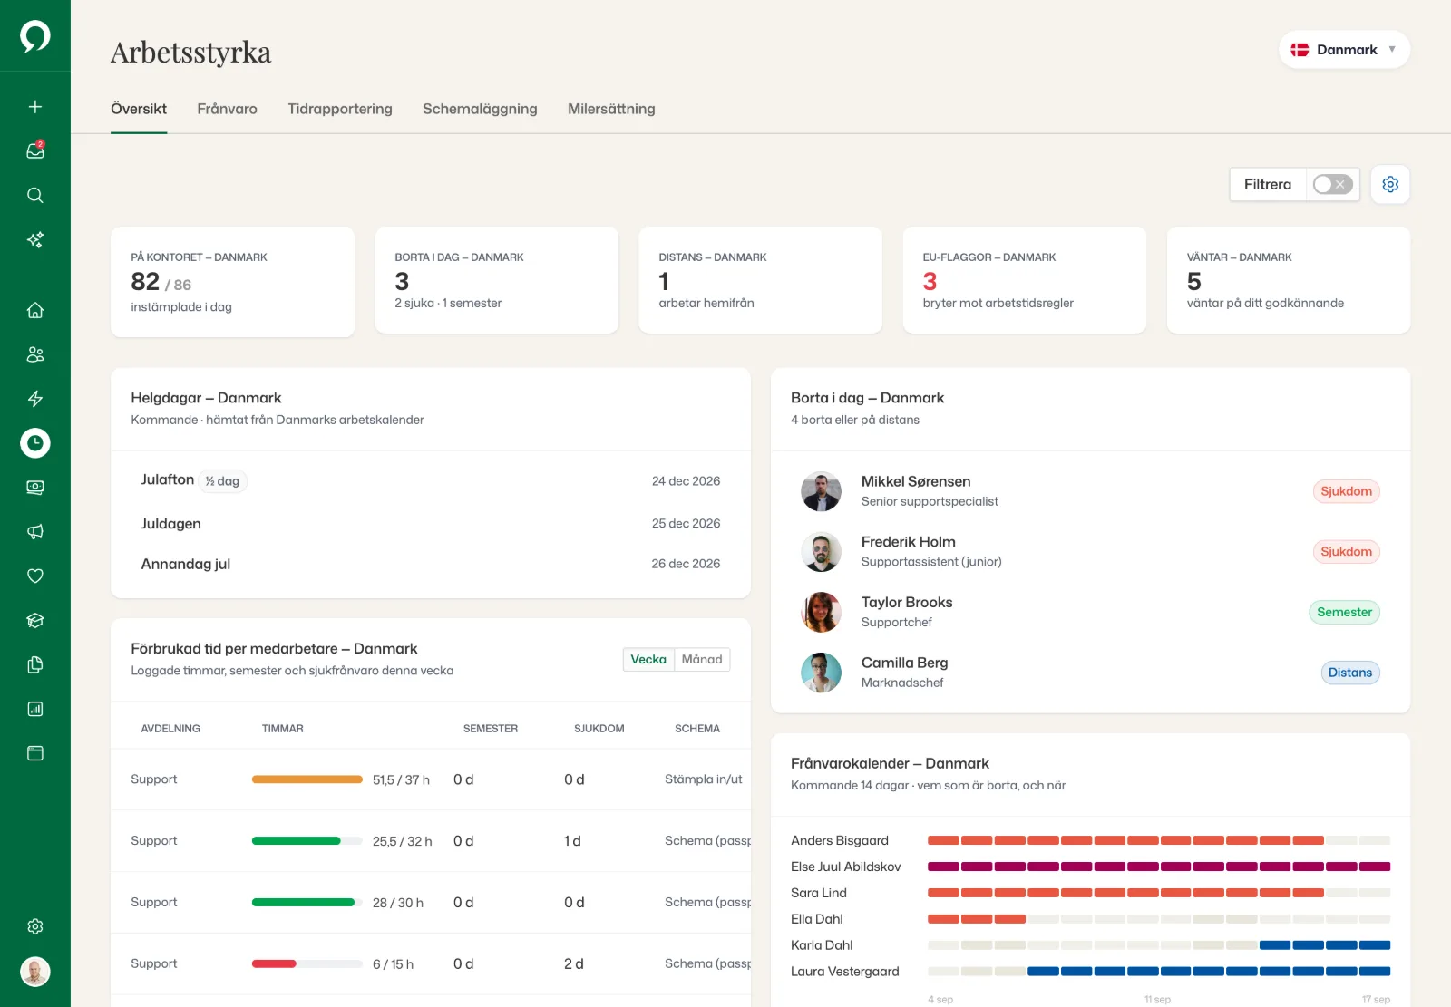Click the Filtrera button label
1451x1007 pixels.
1268,184
